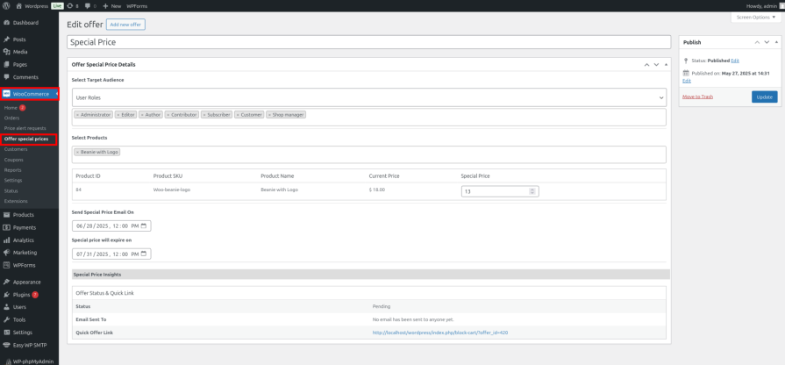Open calendar picker in expiry date field
The width and height of the screenshot is (785, 365).
click(x=145, y=254)
